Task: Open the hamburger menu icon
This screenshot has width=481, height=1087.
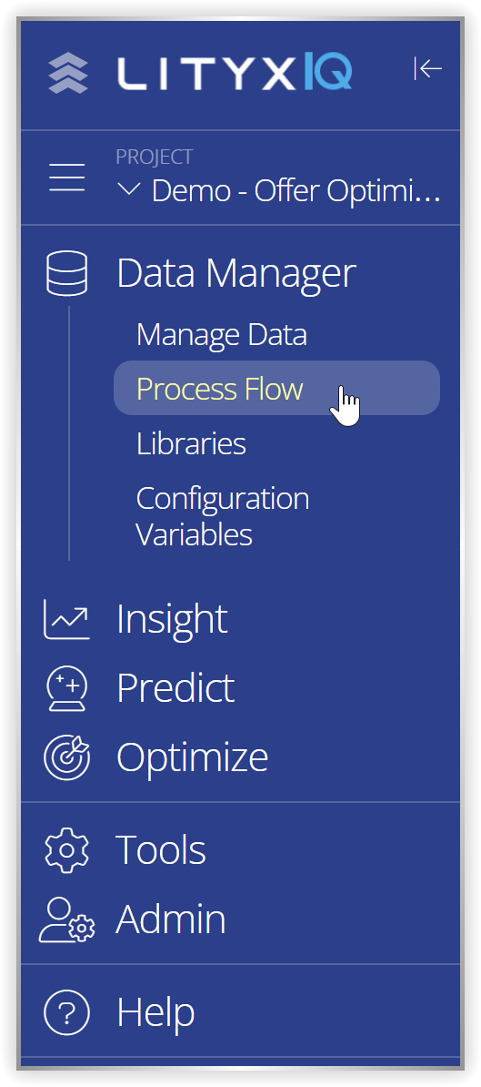Action: [x=67, y=178]
